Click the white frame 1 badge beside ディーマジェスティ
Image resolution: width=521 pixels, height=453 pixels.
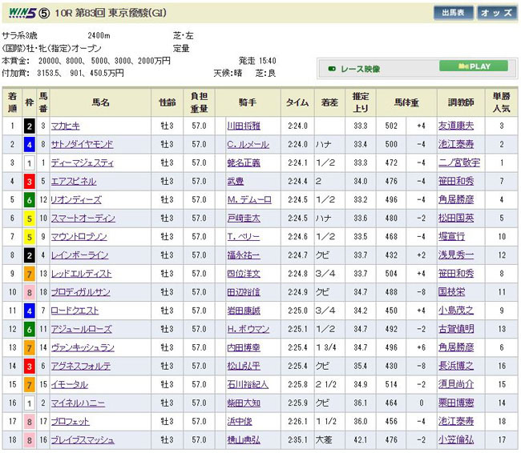[30, 162]
